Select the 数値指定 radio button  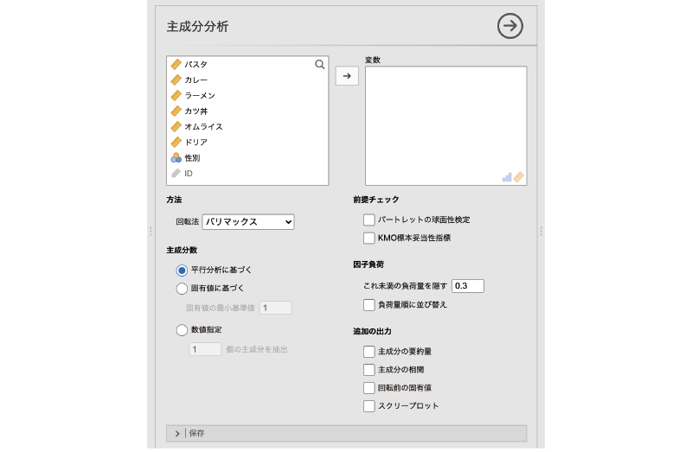[x=182, y=330]
